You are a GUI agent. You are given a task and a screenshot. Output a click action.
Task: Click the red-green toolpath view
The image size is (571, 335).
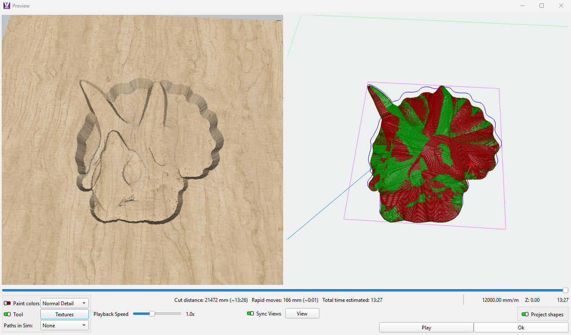pos(428,150)
